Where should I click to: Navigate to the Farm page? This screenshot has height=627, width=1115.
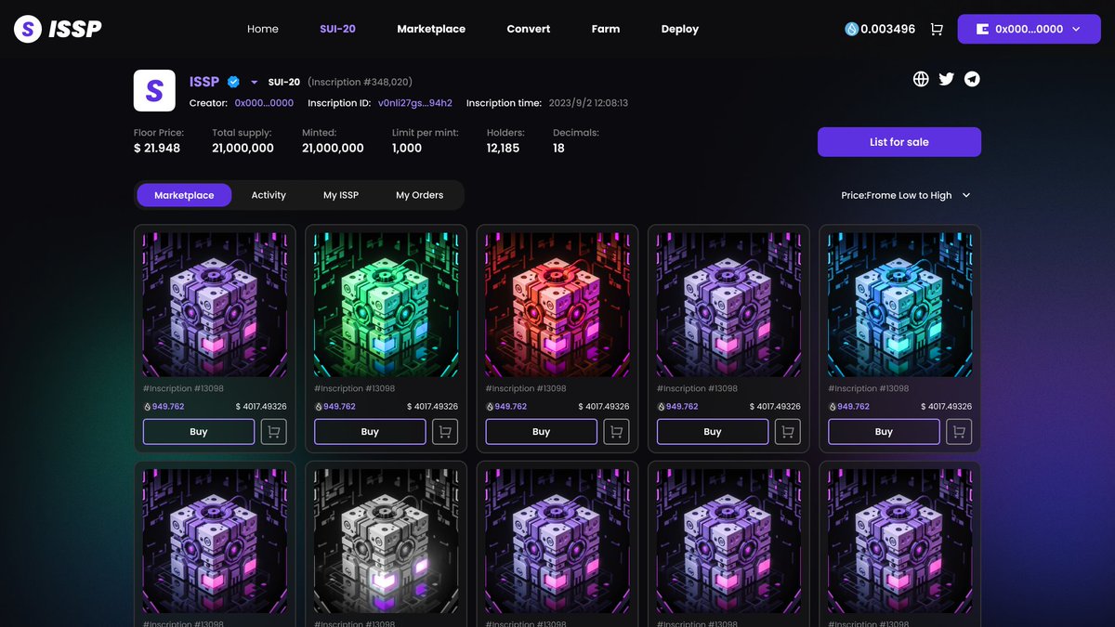[x=606, y=29]
